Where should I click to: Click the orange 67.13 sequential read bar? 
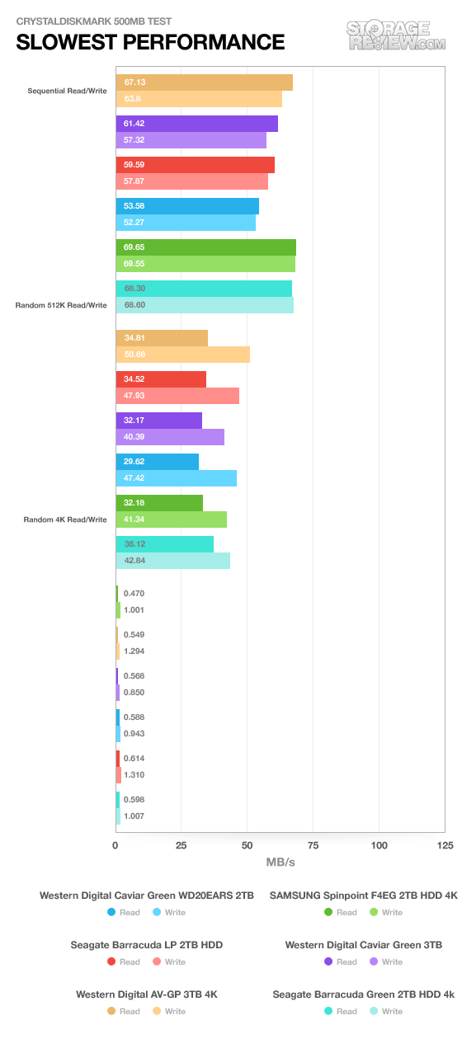click(204, 82)
